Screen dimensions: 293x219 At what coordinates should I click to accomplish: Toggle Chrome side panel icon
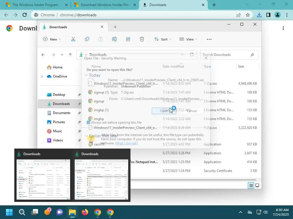[268, 15]
